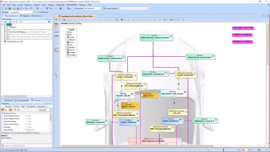Toggle the Show Parameters checkbox
The width and height of the screenshot is (270, 152).
[x=26, y=121]
